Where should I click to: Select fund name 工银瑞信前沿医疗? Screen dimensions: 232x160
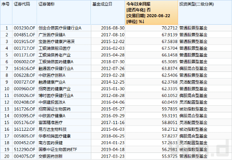54,48
